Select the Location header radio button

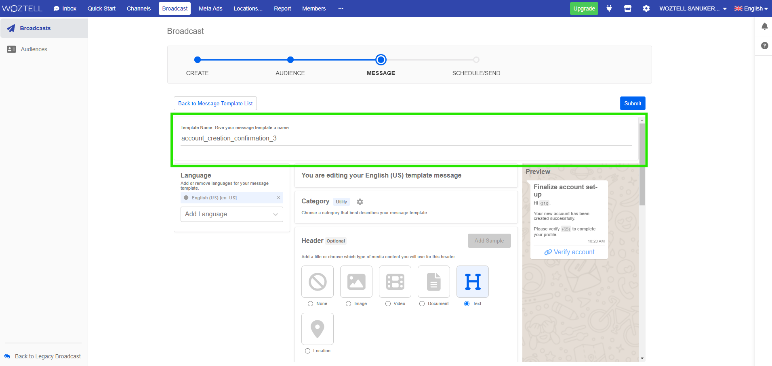tap(307, 351)
